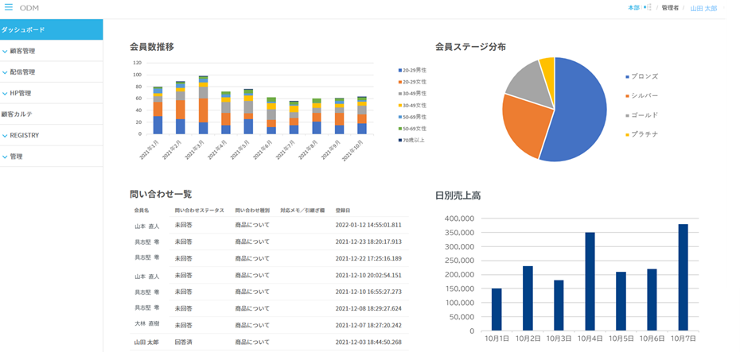Click the 20-29男性 legend swatch
This screenshot has width=740, height=352.
(x=399, y=70)
